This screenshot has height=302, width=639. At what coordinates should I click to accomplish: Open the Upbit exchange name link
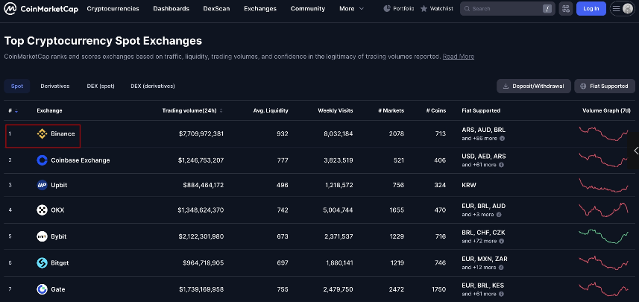(x=59, y=185)
